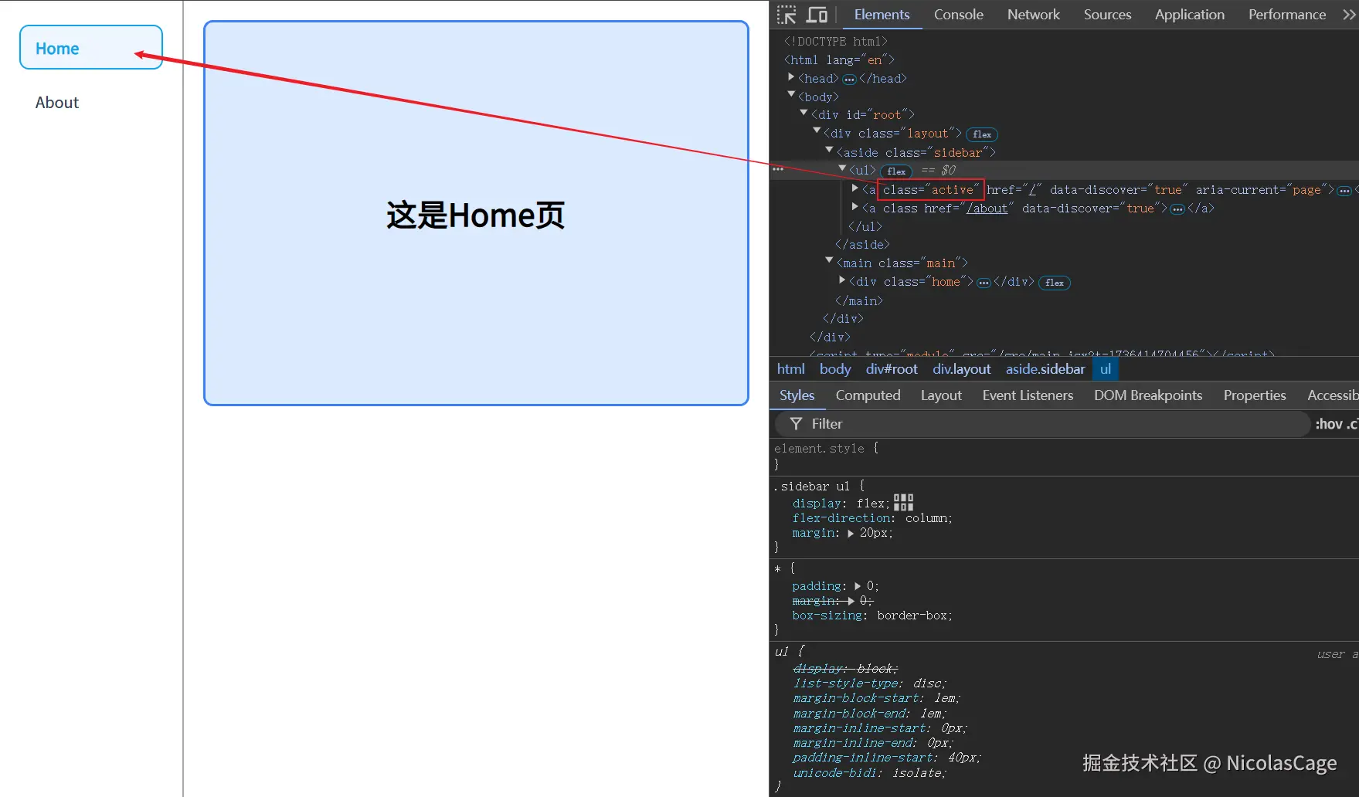The width and height of the screenshot is (1359, 797).
Task: Switch to the Layout sub-tab
Action: pyautogui.click(x=941, y=395)
